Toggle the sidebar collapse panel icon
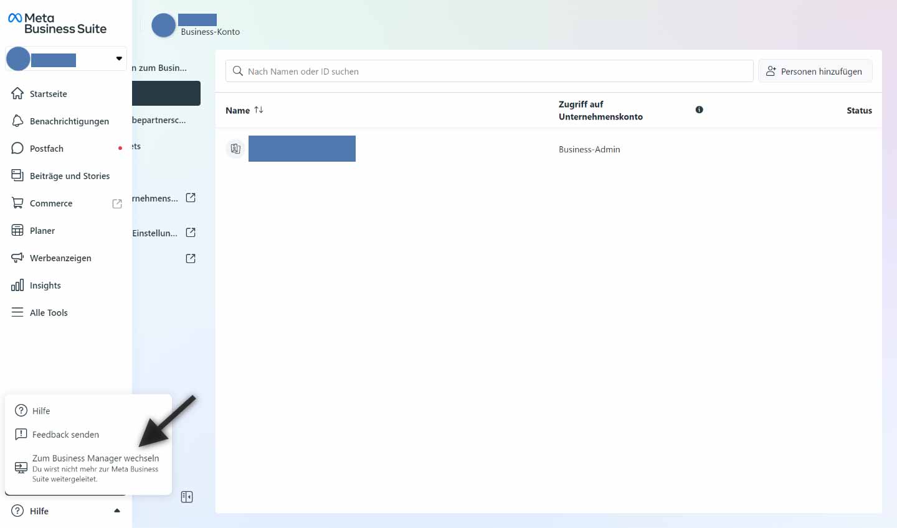Screen dimensions: 897x528 tap(186, 497)
